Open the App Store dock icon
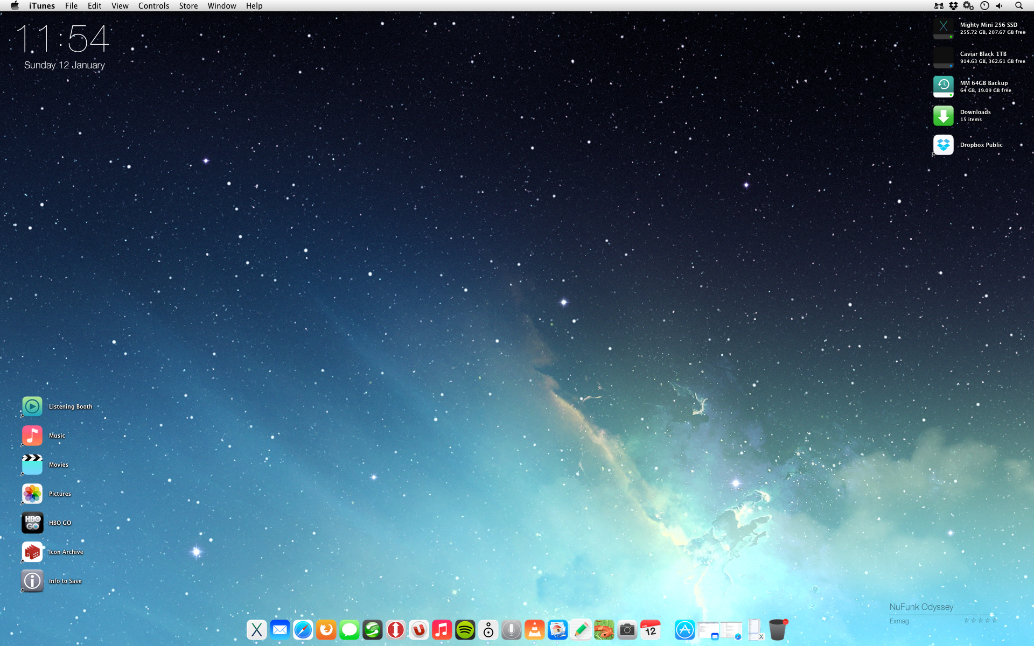1034x646 pixels. tap(684, 629)
